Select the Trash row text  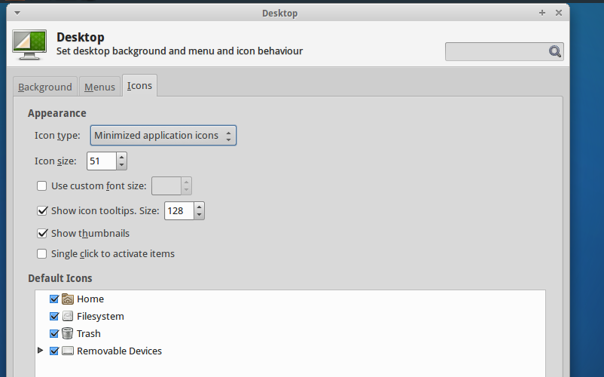[89, 333]
